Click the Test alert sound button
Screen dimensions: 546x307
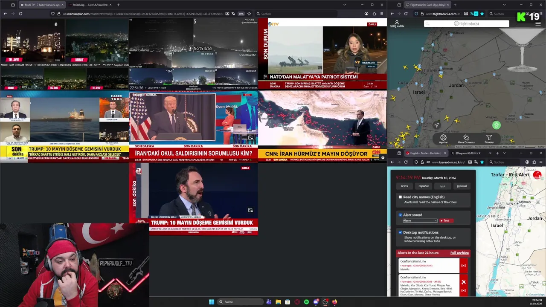click(x=446, y=220)
